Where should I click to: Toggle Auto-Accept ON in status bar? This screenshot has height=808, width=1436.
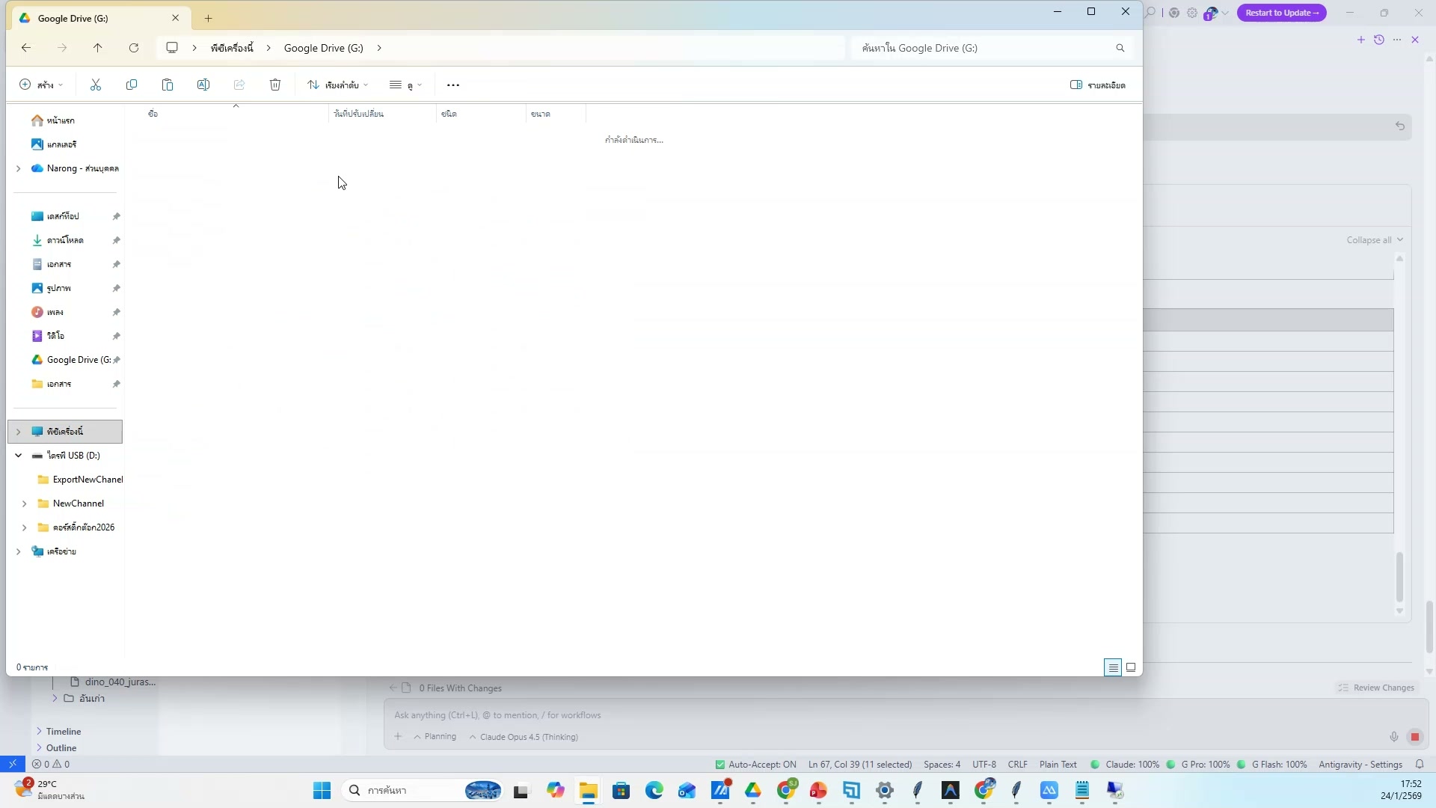(x=755, y=765)
